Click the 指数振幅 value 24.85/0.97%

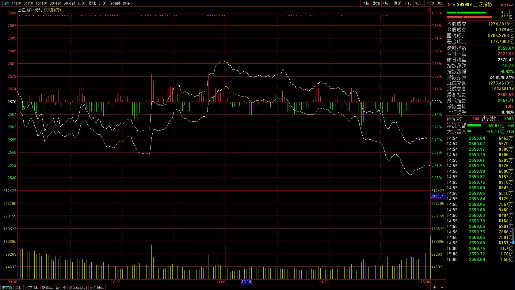(x=502, y=77)
